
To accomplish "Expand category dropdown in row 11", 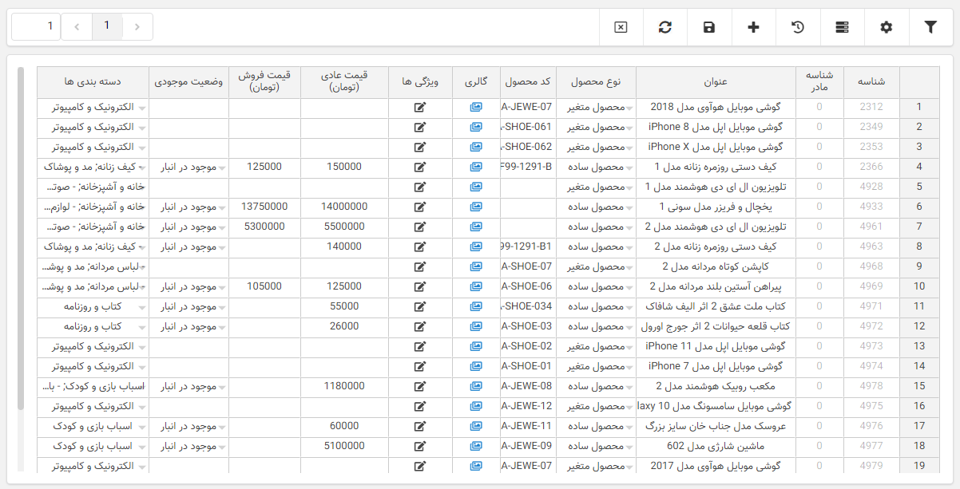I will (142, 307).
